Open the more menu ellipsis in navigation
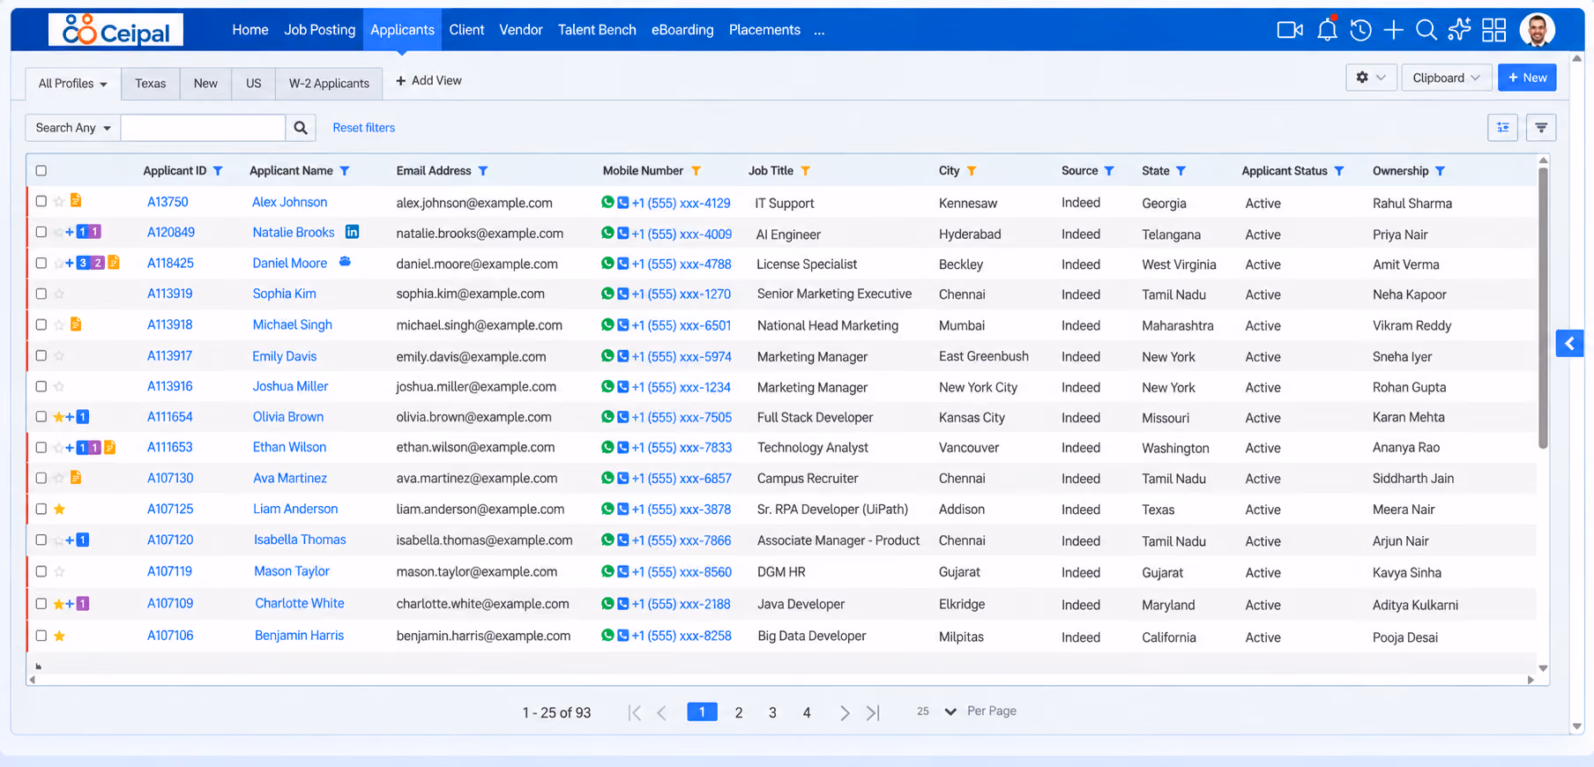 point(819,30)
